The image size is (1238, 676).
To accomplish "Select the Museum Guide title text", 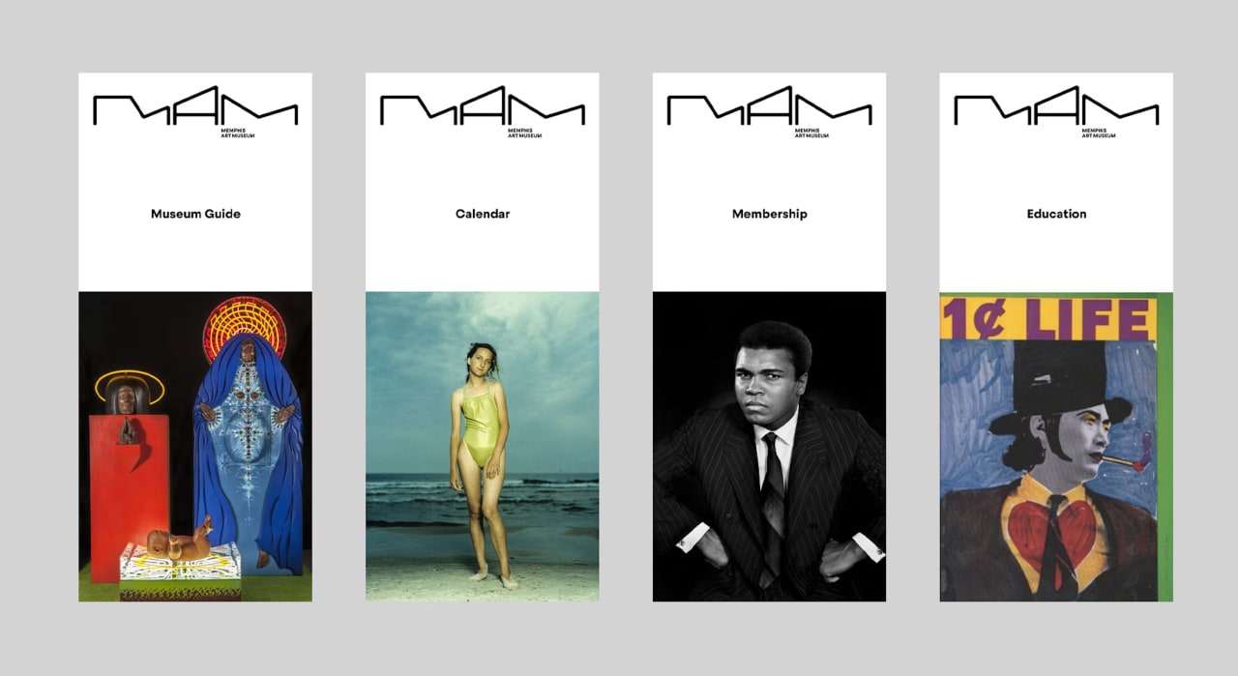I will click(195, 214).
